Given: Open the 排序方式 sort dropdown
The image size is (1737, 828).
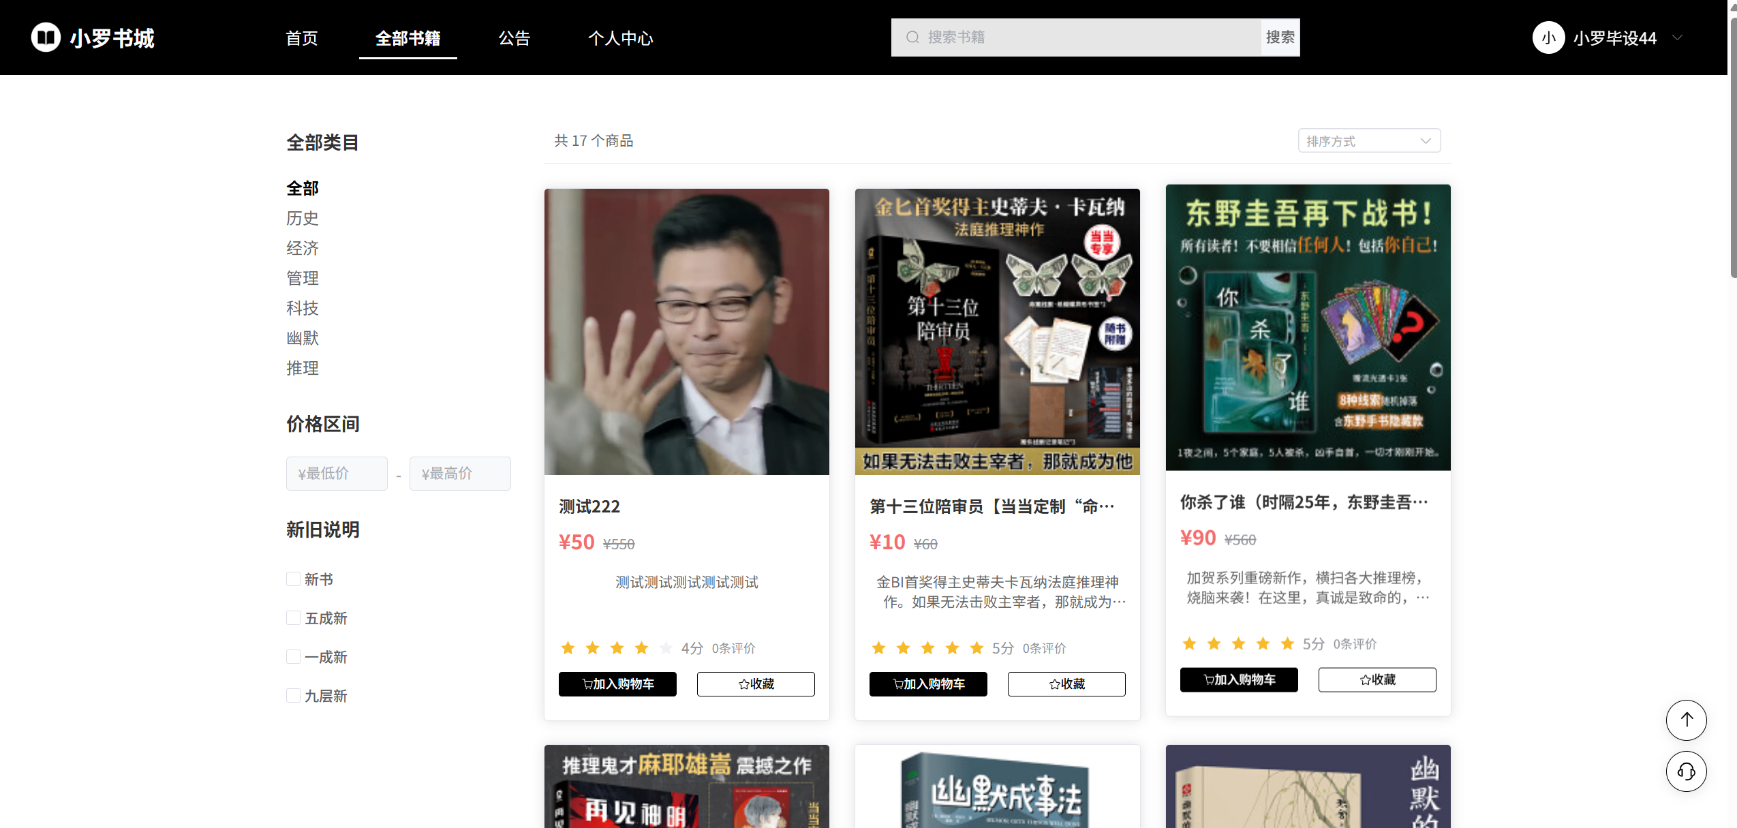Looking at the screenshot, I should pyautogui.click(x=1368, y=141).
